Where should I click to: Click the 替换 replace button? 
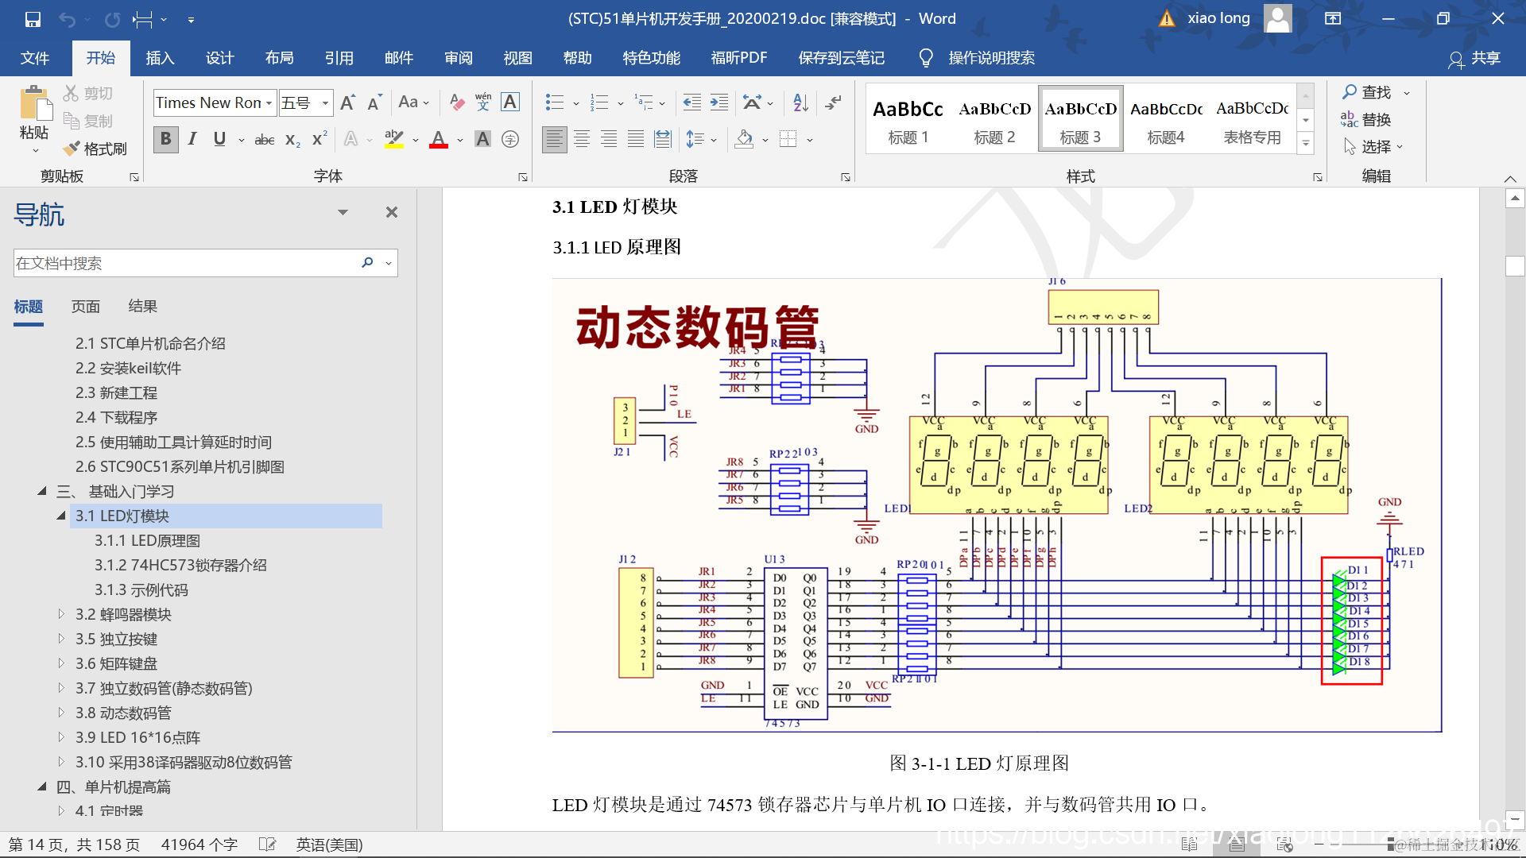coord(1366,119)
